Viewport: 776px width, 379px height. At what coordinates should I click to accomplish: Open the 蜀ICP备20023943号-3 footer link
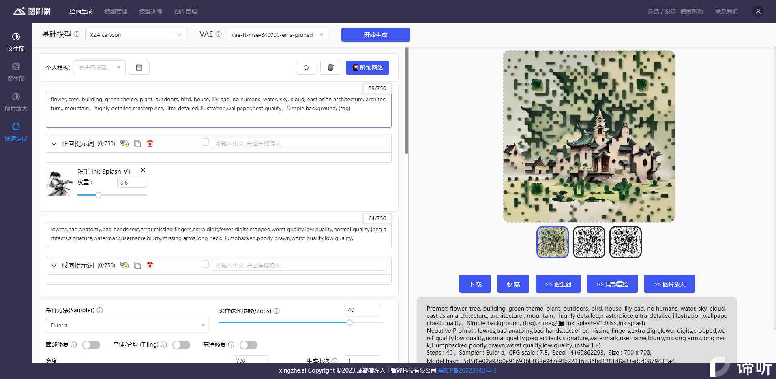point(467,370)
